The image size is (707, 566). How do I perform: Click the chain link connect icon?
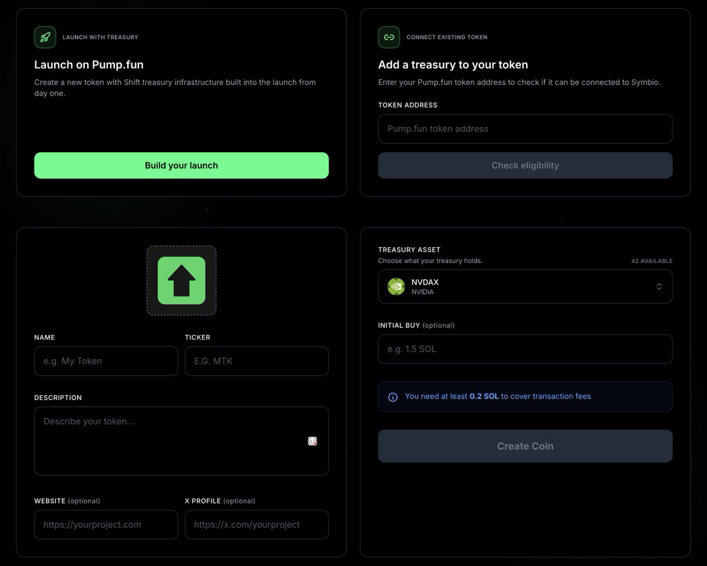pos(389,37)
